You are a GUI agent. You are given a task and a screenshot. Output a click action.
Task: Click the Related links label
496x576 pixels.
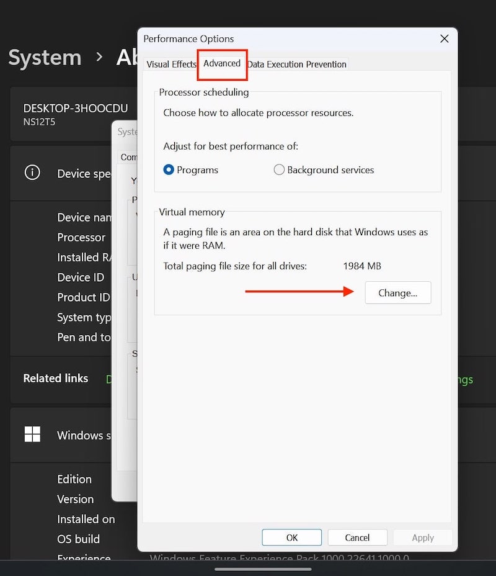[x=56, y=379]
